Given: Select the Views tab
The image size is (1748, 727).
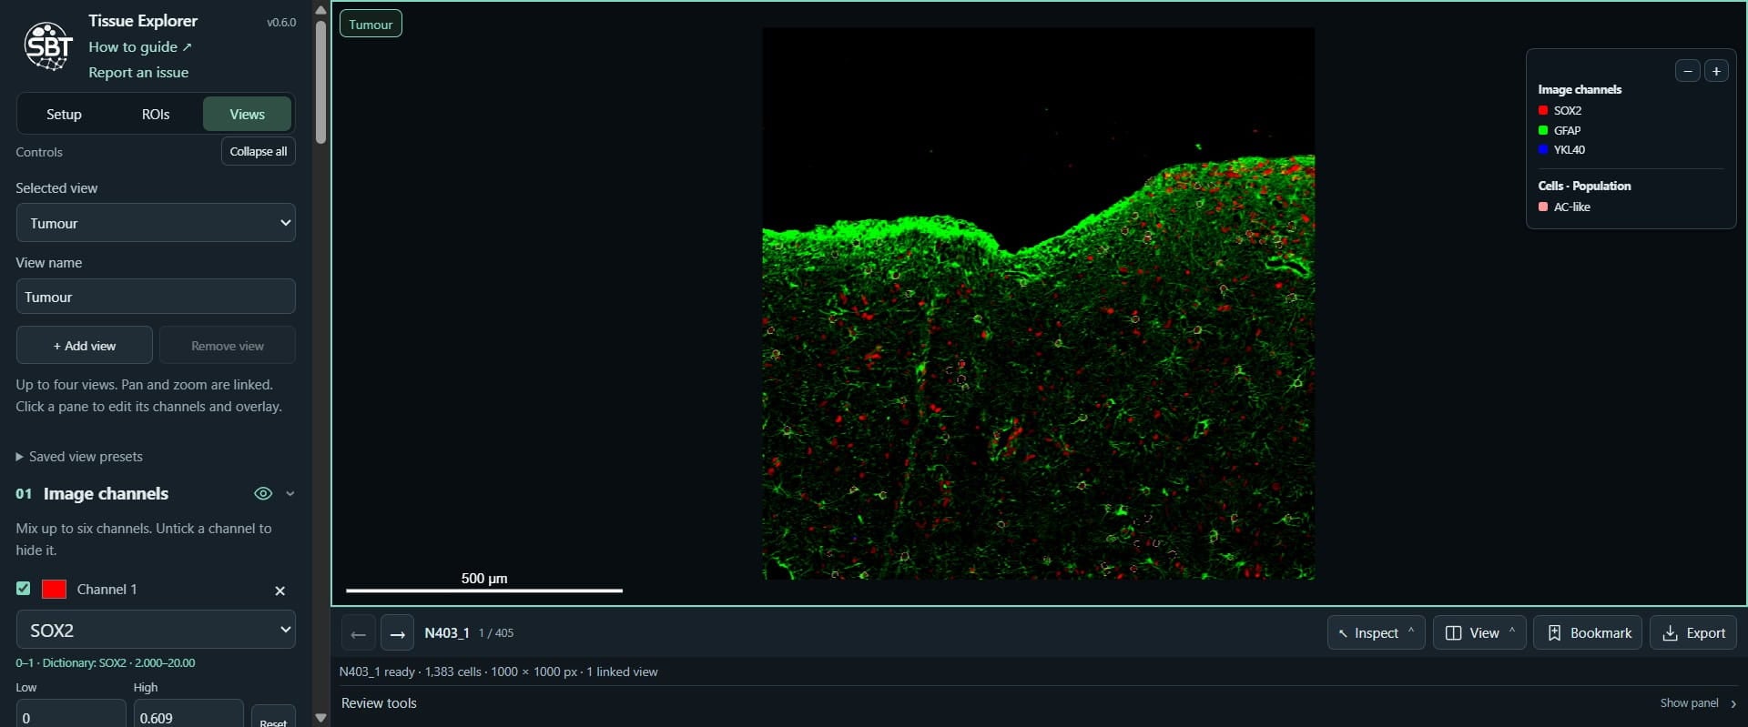Looking at the screenshot, I should tap(247, 114).
